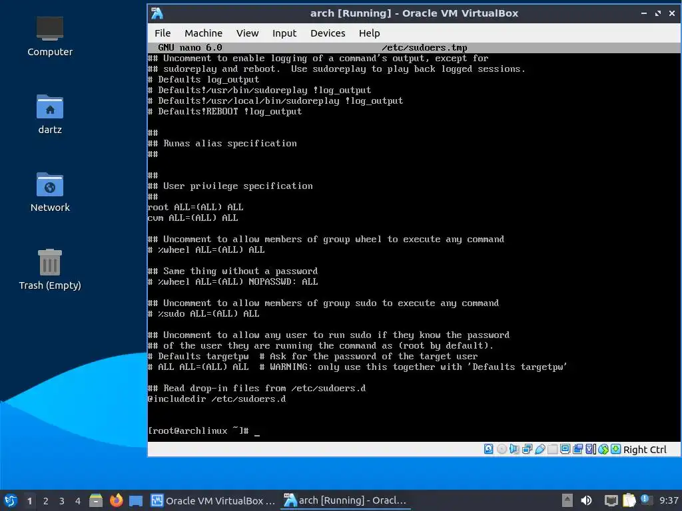The width and height of the screenshot is (682, 511).
Task: Click the network adapters status icon
Action: point(527,449)
